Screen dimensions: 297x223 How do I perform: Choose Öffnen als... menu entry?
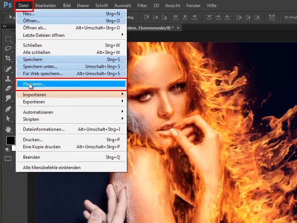click(71, 28)
